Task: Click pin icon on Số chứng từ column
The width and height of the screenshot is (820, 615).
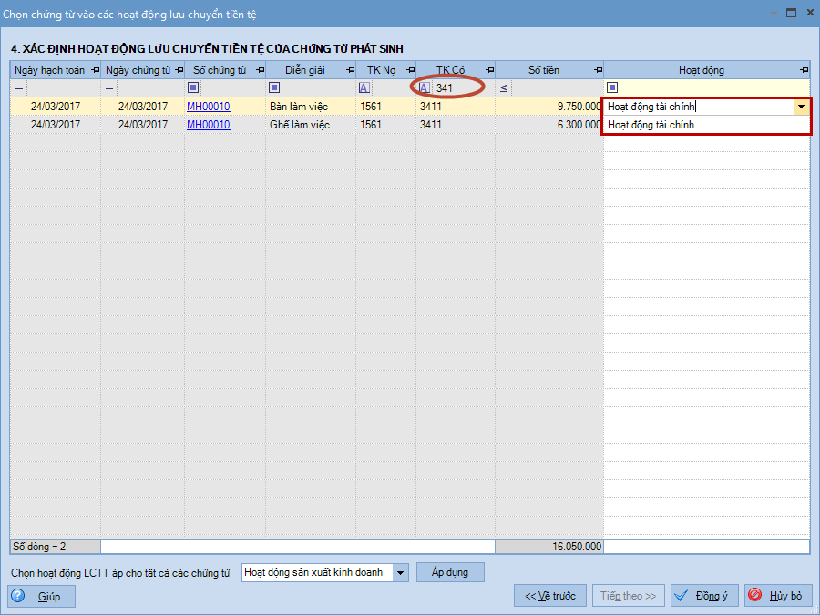Action: point(259,70)
